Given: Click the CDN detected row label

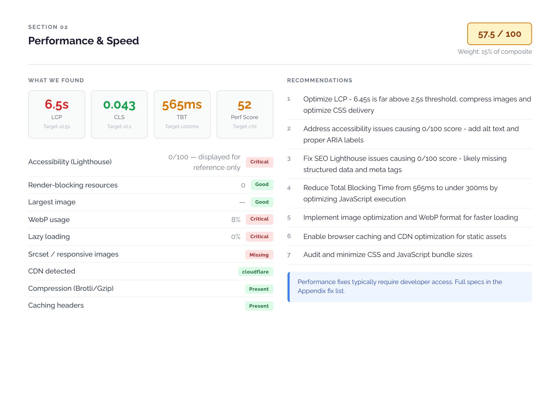Looking at the screenshot, I should 52,271.
